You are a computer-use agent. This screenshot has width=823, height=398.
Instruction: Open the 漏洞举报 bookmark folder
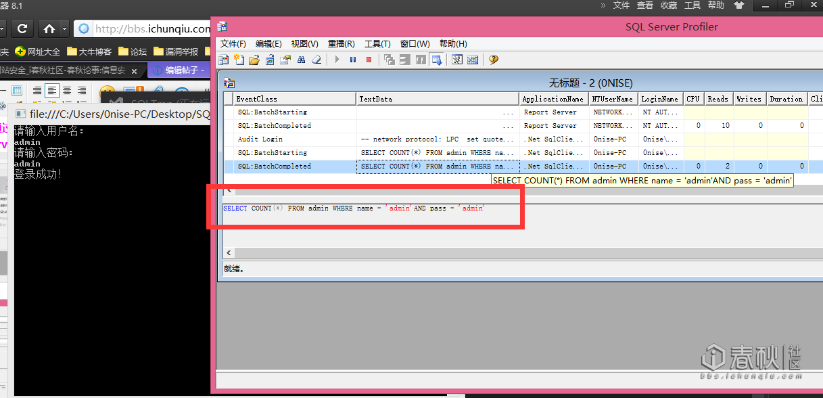click(x=176, y=51)
